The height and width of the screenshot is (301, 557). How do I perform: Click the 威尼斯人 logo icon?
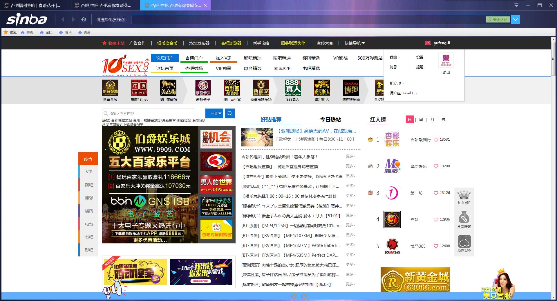pos(322,88)
